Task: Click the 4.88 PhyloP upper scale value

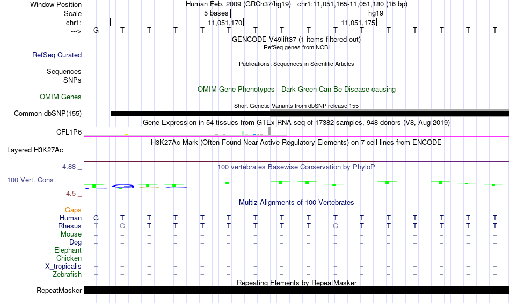Action: pyautogui.click(x=69, y=167)
